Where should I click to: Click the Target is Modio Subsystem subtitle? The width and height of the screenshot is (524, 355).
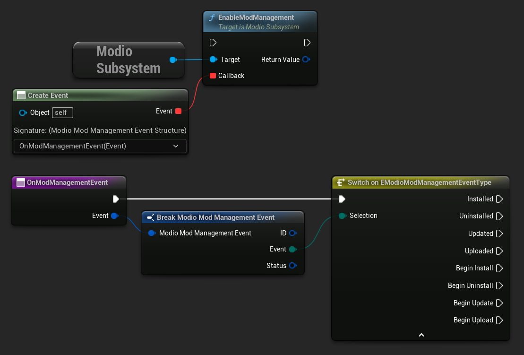tap(258, 27)
